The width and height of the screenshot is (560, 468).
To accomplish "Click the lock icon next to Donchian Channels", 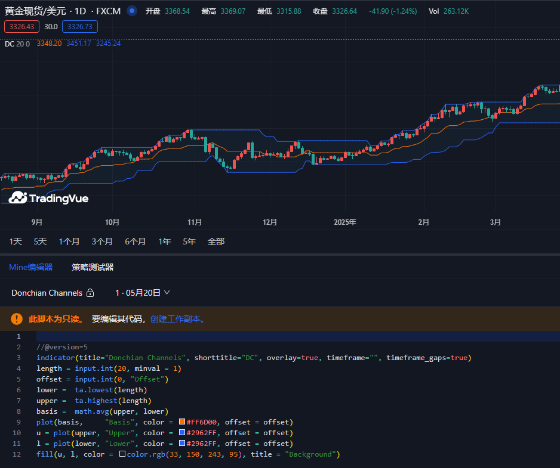I will (x=90, y=293).
